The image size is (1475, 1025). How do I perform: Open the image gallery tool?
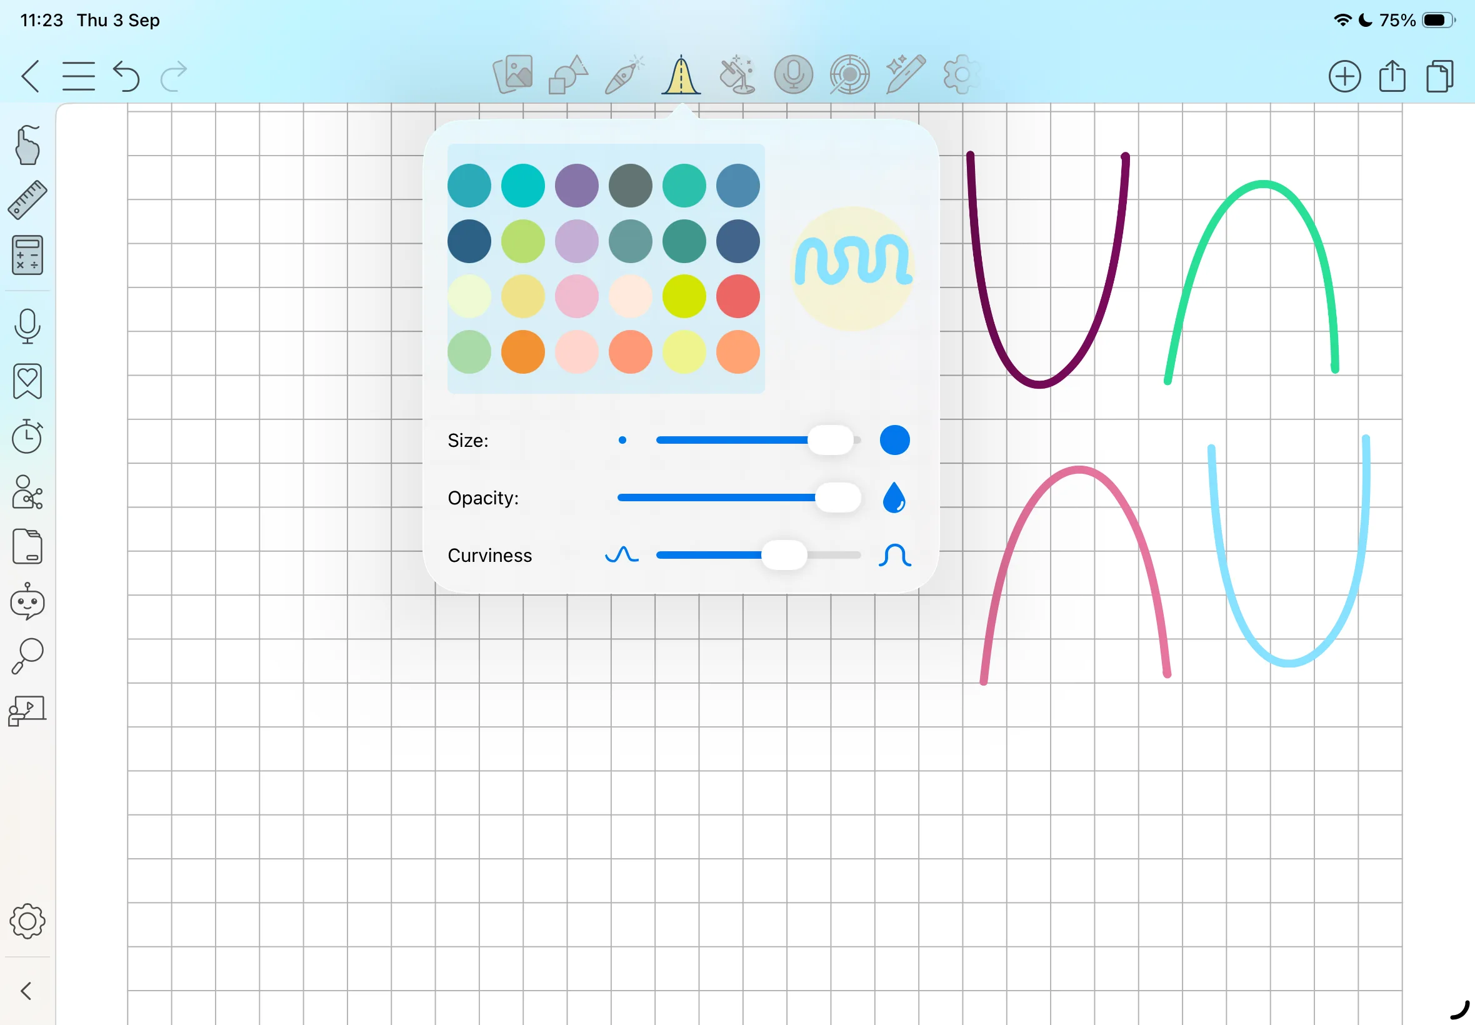(512, 75)
